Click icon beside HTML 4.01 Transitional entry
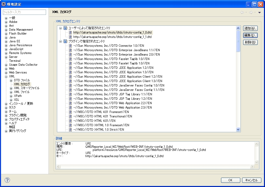Image resolution: width=265 pixels, height=187 pixels. pos(70,116)
